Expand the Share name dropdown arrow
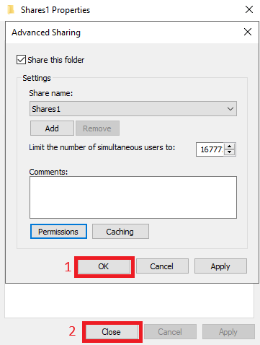 click(x=230, y=109)
